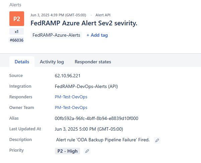The image size is (201, 163).
Task: Edit the P2 - High priority with the pencil icon
Action: click(87, 151)
